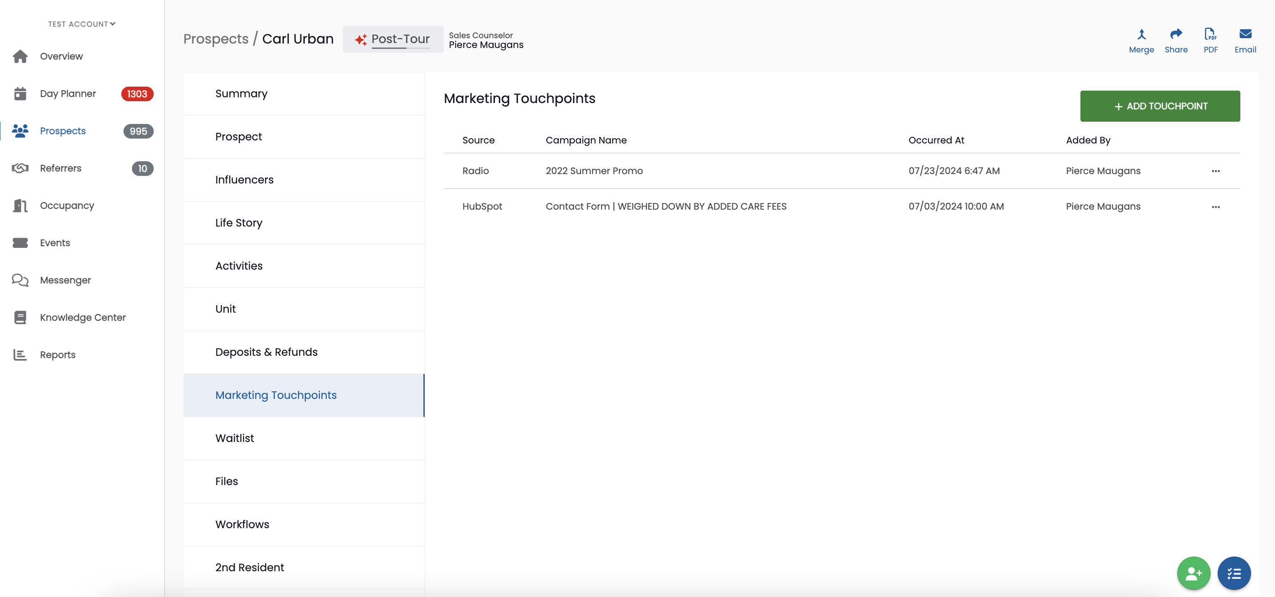1275x597 pixels.
Task: Go back via Prospects breadcrumb link
Action: [216, 39]
